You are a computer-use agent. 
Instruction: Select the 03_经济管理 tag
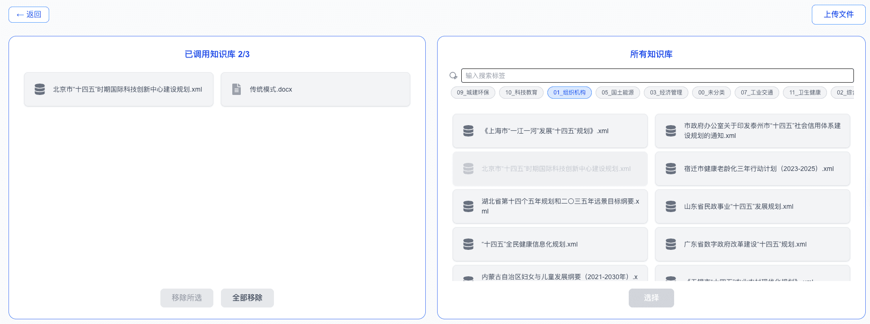click(x=666, y=93)
